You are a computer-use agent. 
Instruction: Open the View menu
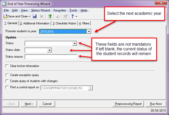tap(24, 10)
